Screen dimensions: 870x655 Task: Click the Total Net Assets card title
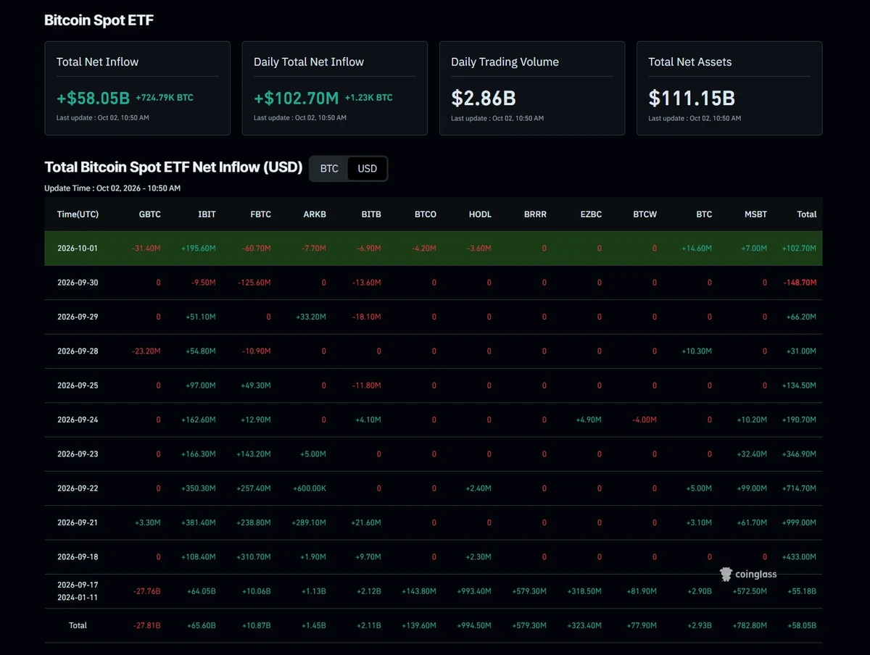tap(689, 62)
